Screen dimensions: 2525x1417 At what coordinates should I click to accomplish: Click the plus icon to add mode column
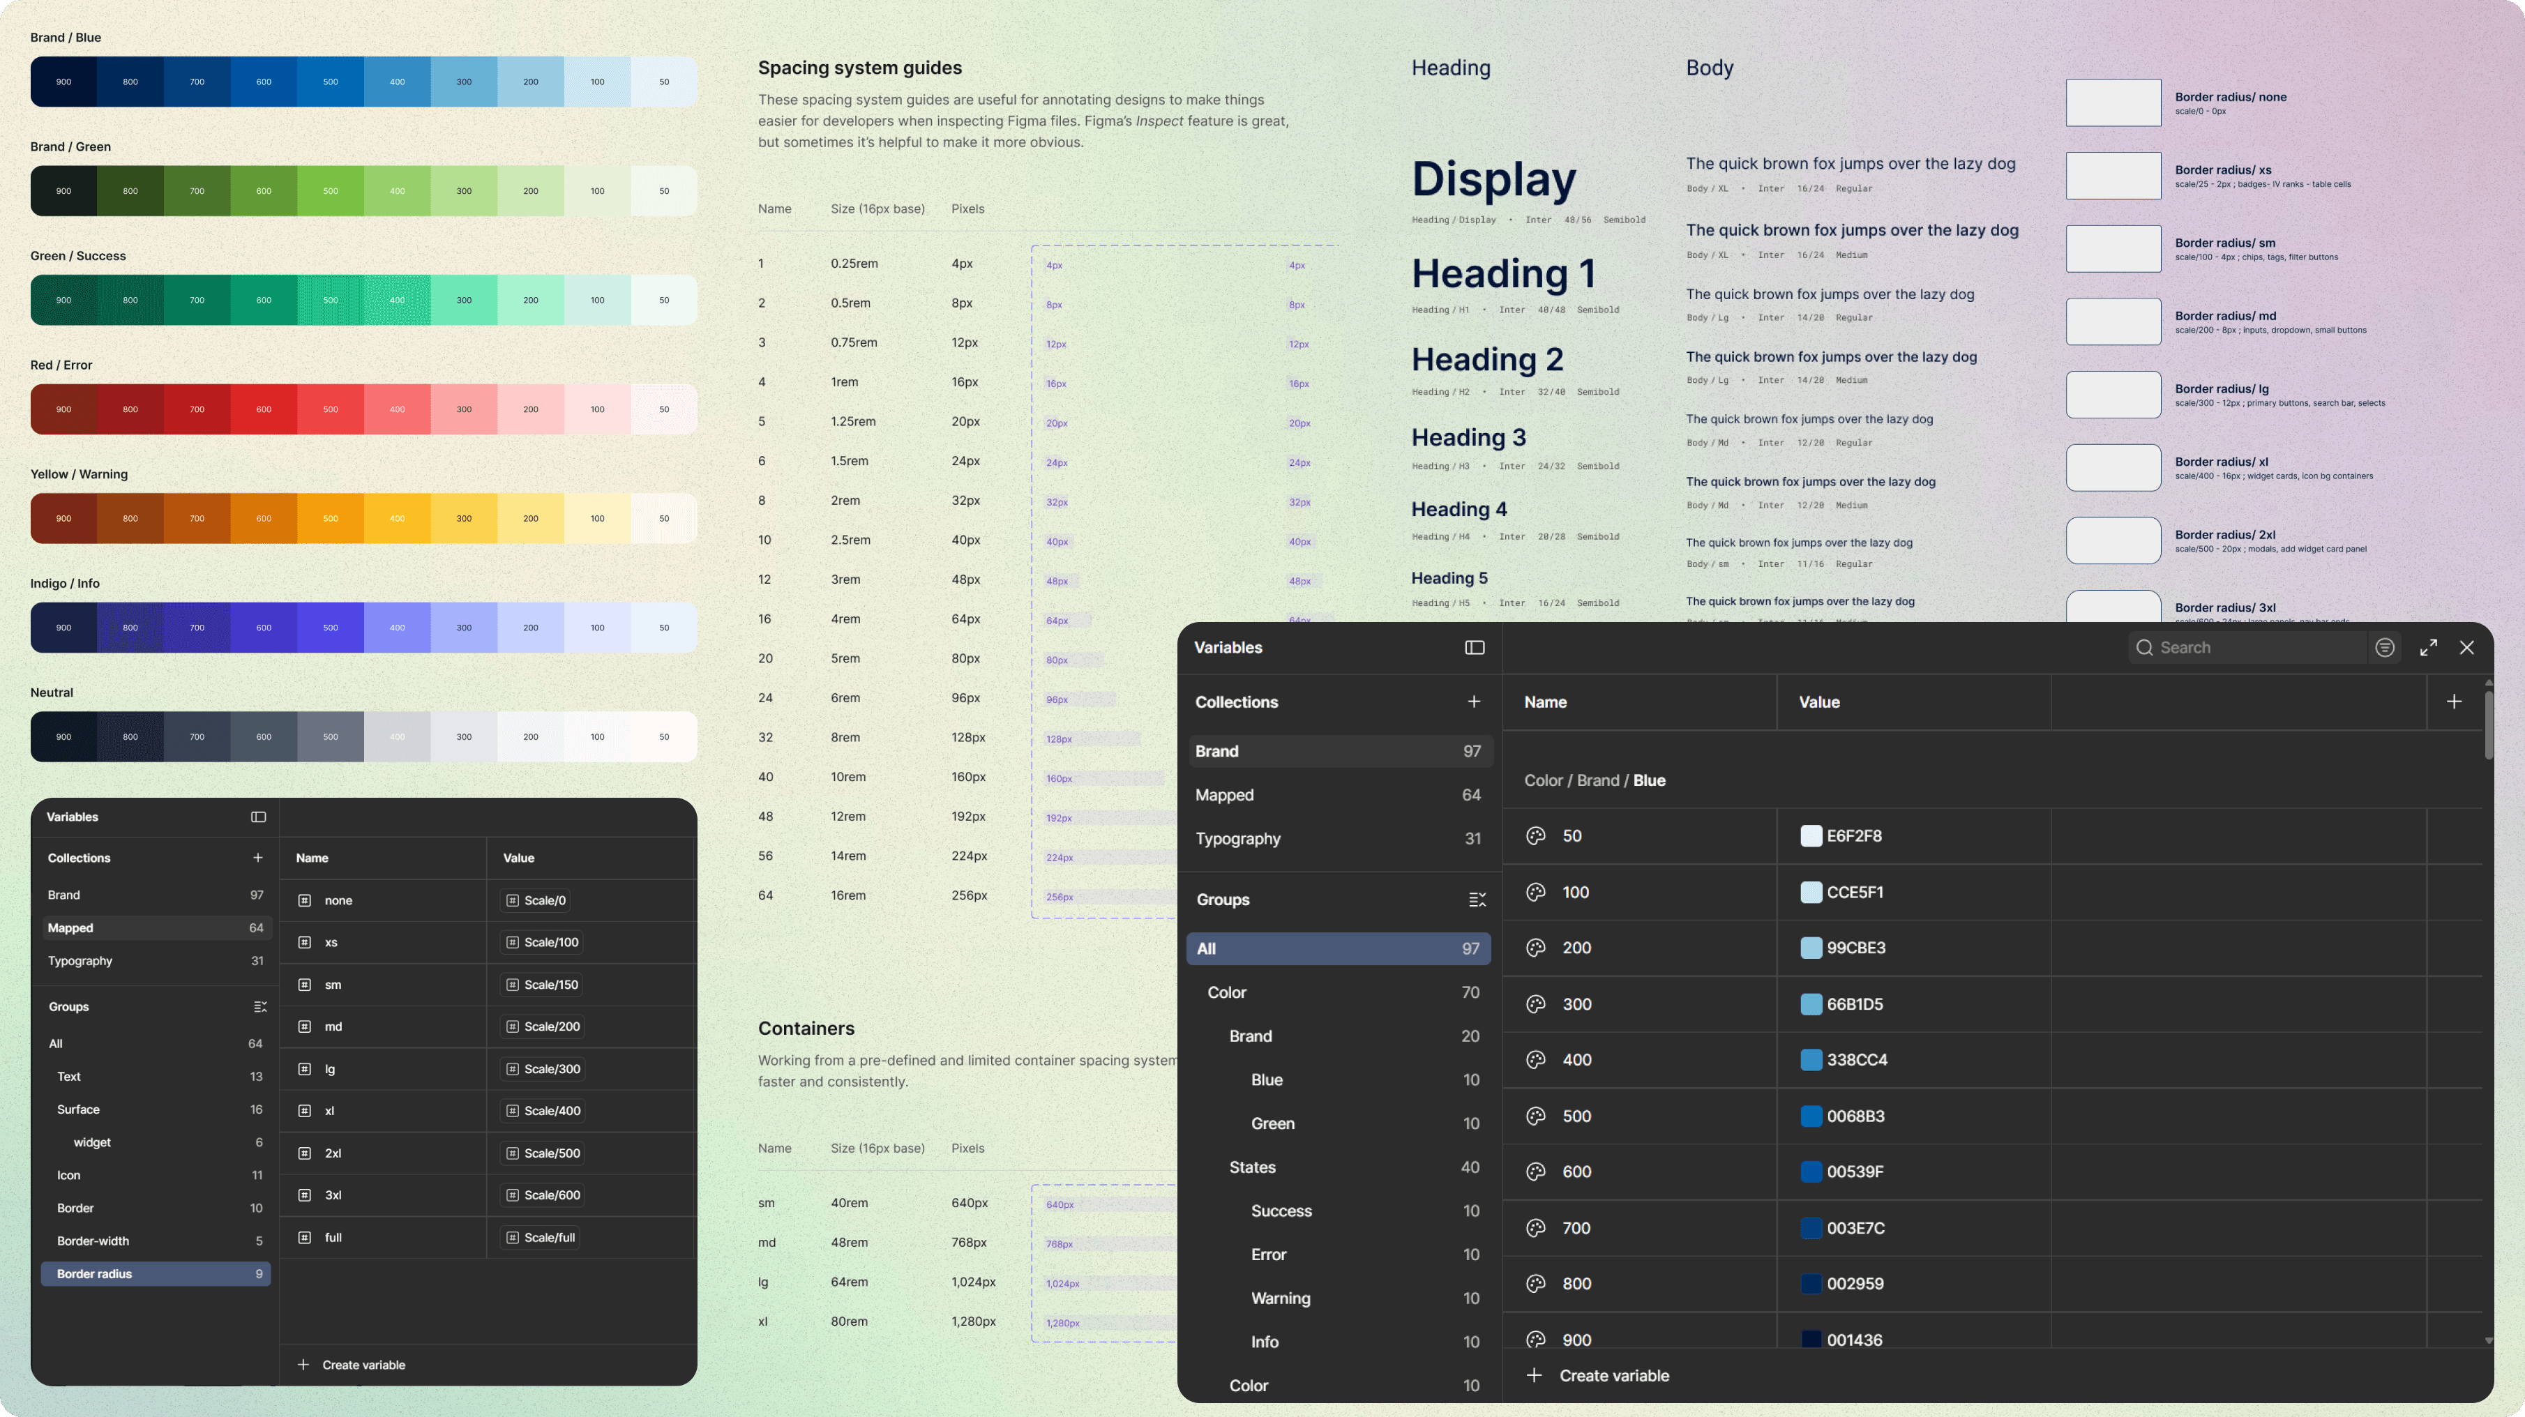coord(2453,702)
